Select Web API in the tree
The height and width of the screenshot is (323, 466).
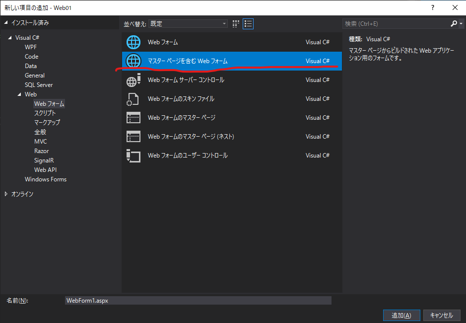click(x=45, y=169)
